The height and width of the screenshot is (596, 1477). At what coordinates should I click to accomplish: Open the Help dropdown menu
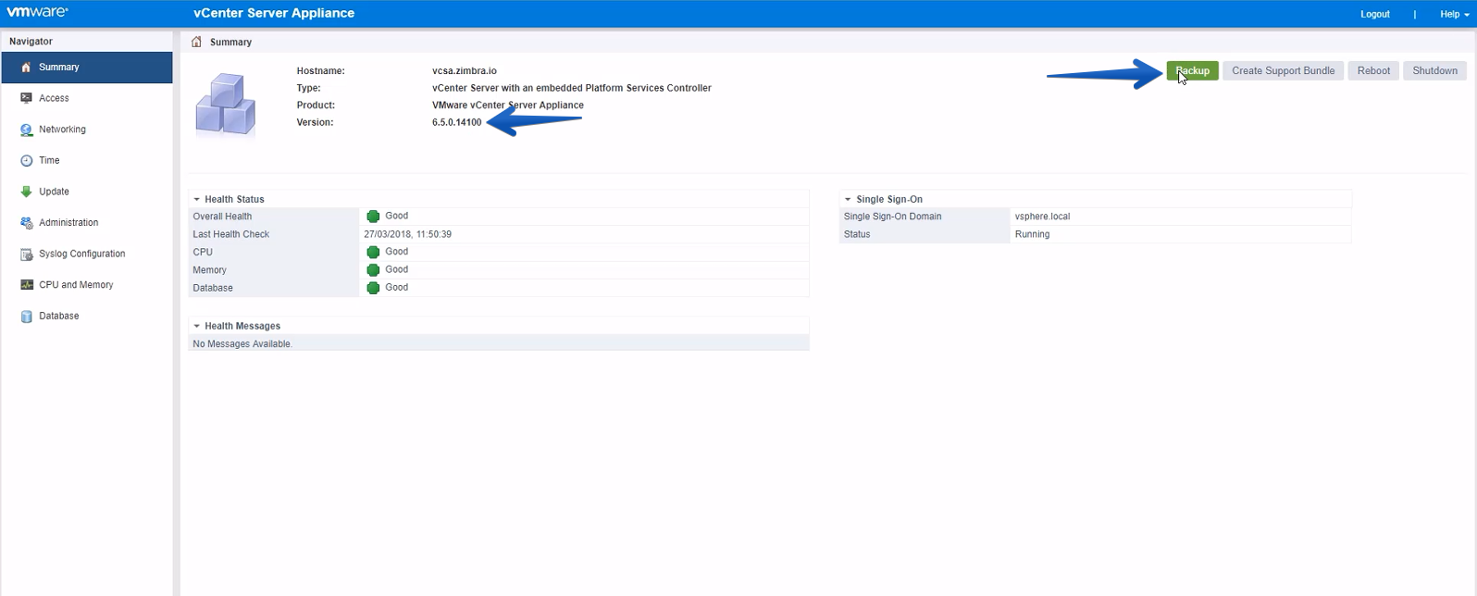tap(1454, 14)
